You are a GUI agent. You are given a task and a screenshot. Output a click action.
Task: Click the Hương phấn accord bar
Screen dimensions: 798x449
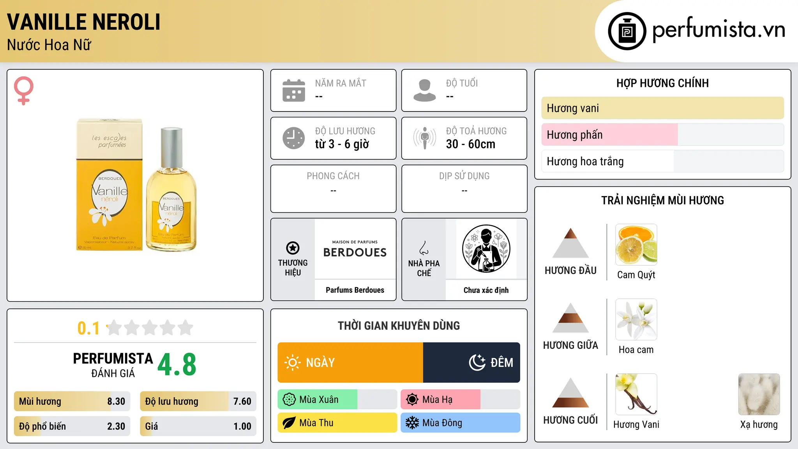point(662,134)
